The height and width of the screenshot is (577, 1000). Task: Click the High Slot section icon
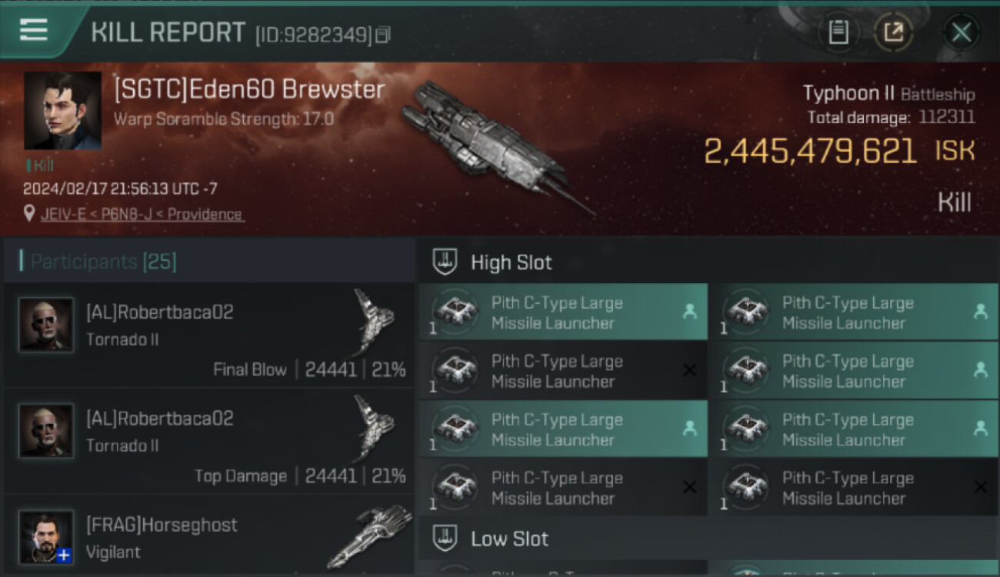coord(445,262)
